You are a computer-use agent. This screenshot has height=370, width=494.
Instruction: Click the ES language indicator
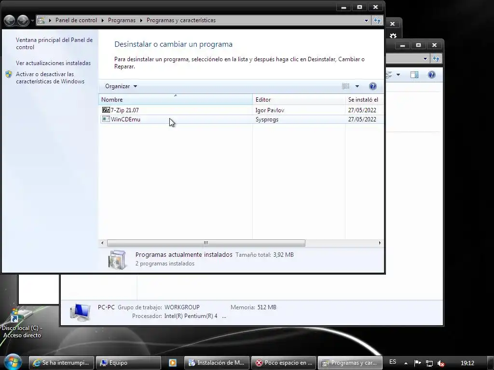click(x=393, y=362)
